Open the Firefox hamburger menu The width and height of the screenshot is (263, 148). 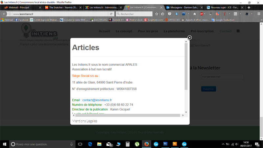[x=259, y=14]
